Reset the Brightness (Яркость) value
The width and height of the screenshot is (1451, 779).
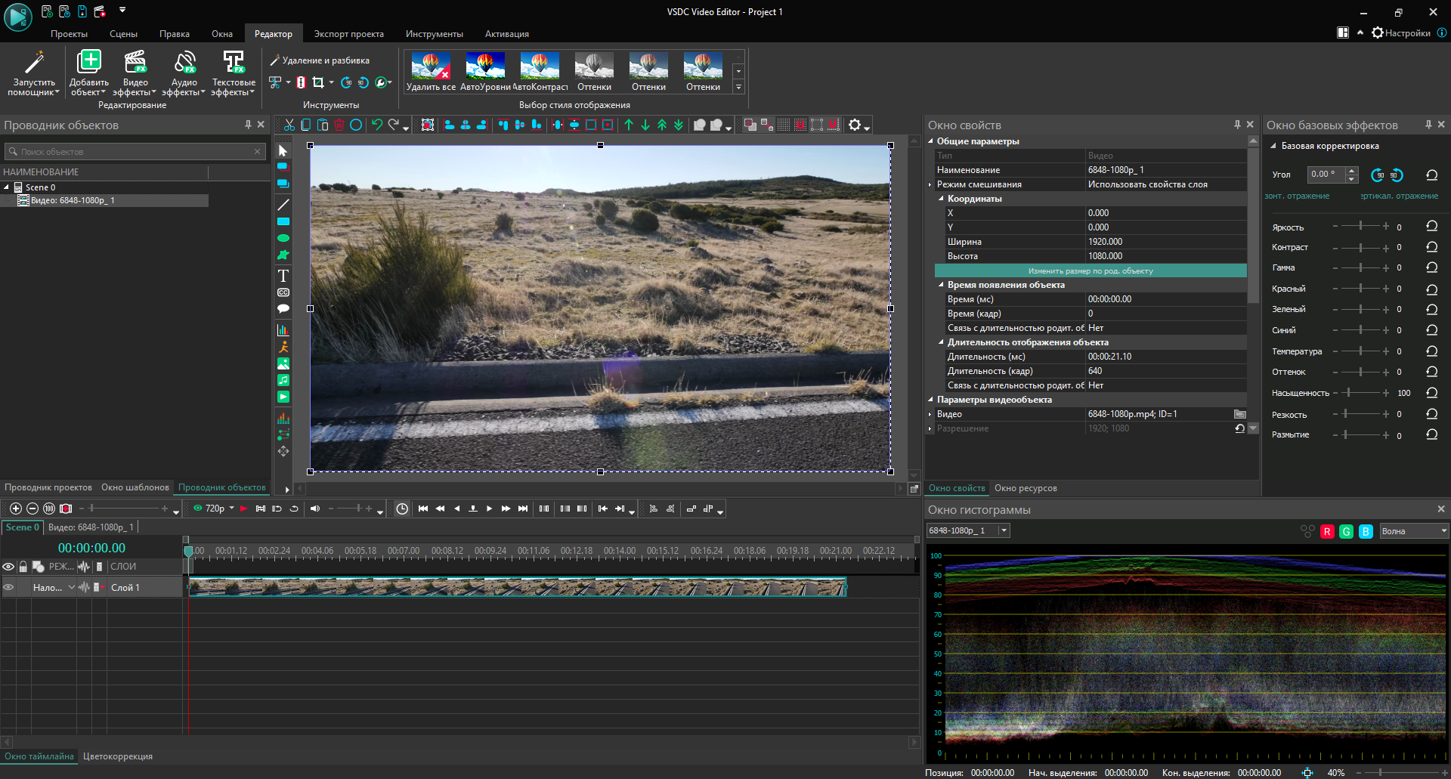pyautogui.click(x=1431, y=226)
